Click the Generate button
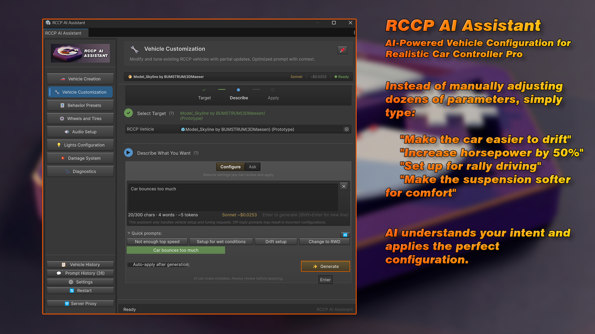Image resolution: width=595 pixels, height=334 pixels. [x=325, y=266]
